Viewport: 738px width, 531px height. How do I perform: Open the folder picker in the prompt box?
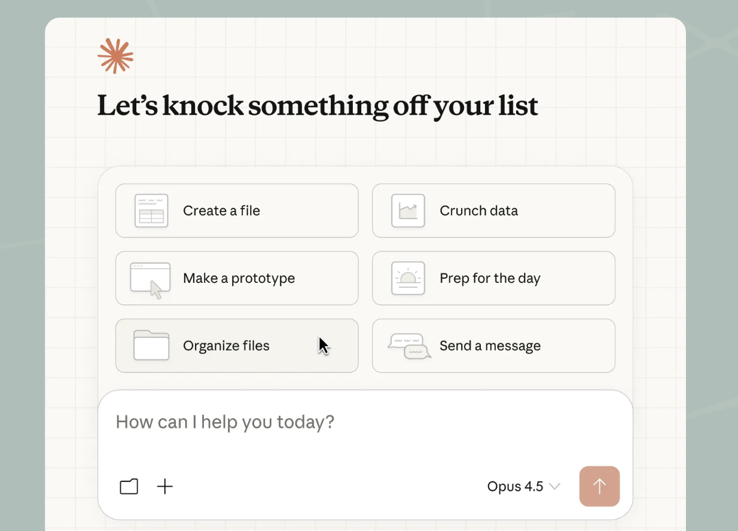point(129,487)
